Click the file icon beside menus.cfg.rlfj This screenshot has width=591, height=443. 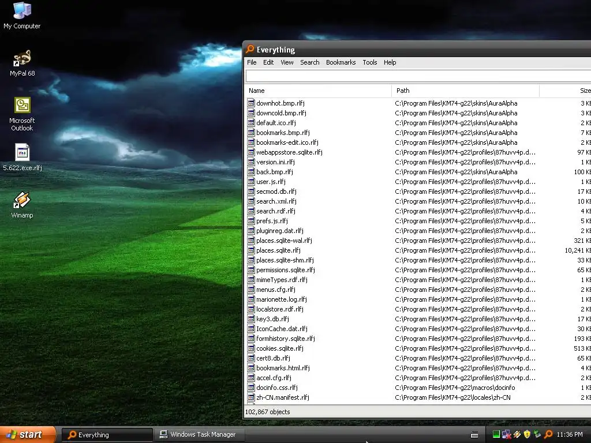coord(251,289)
